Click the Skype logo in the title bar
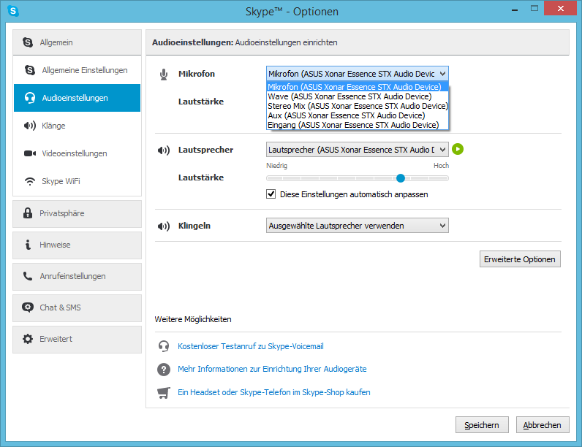This screenshot has height=447, width=582. tap(13, 11)
